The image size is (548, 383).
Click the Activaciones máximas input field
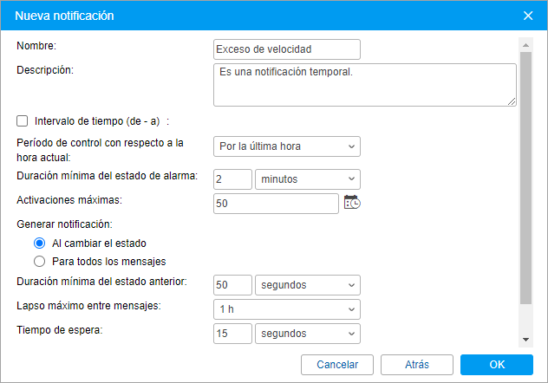click(275, 203)
